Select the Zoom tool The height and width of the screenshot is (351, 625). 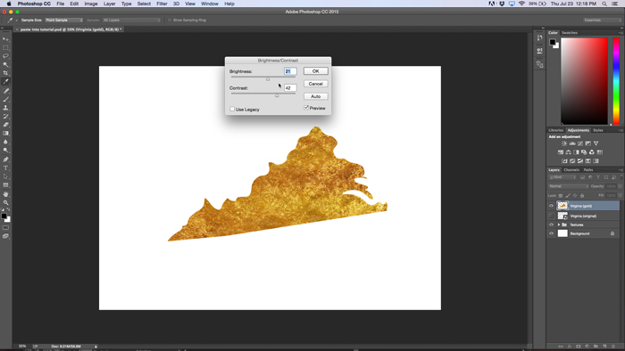(x=5, y=203)
